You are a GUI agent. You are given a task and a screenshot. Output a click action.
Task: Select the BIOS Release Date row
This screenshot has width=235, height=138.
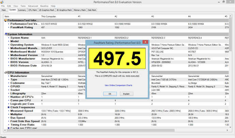tap(116, 66)
